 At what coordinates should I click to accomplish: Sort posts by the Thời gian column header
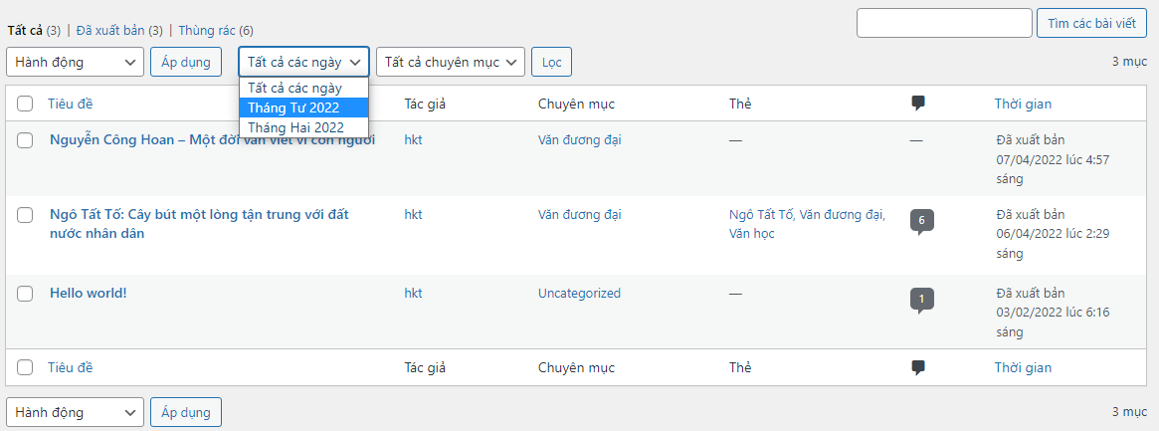[1023, 104]
